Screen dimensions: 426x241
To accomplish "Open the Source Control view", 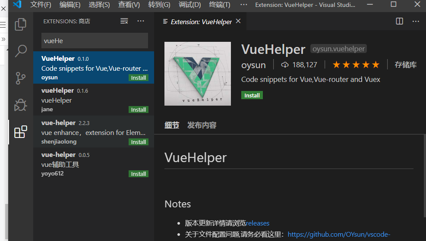I will tap(21, 78).
